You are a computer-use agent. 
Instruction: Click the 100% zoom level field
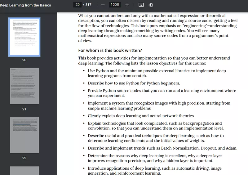[115, 5]
